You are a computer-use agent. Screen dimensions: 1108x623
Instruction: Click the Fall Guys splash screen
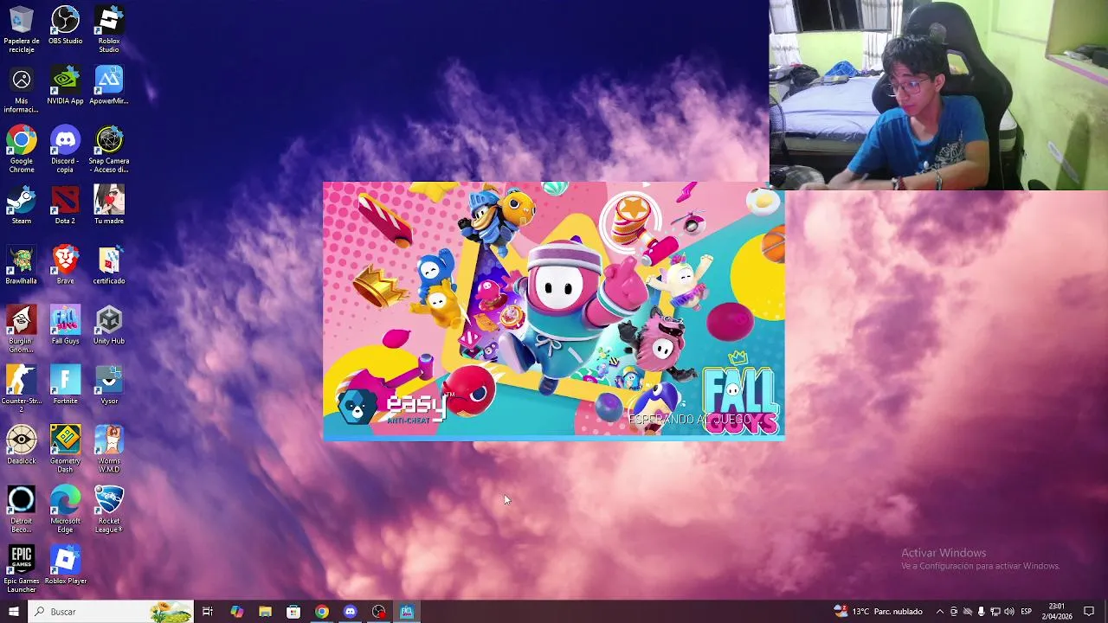point(554,311)
